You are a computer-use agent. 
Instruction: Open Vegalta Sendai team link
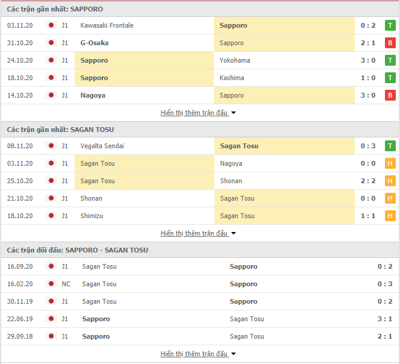(x=102, y=146)
